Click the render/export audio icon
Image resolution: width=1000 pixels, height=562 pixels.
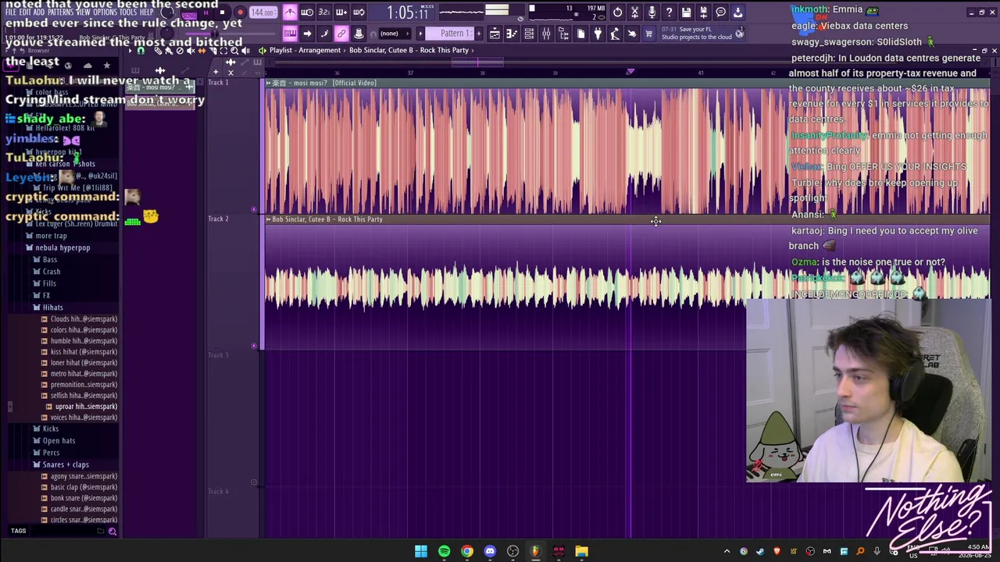pos(703,12)
